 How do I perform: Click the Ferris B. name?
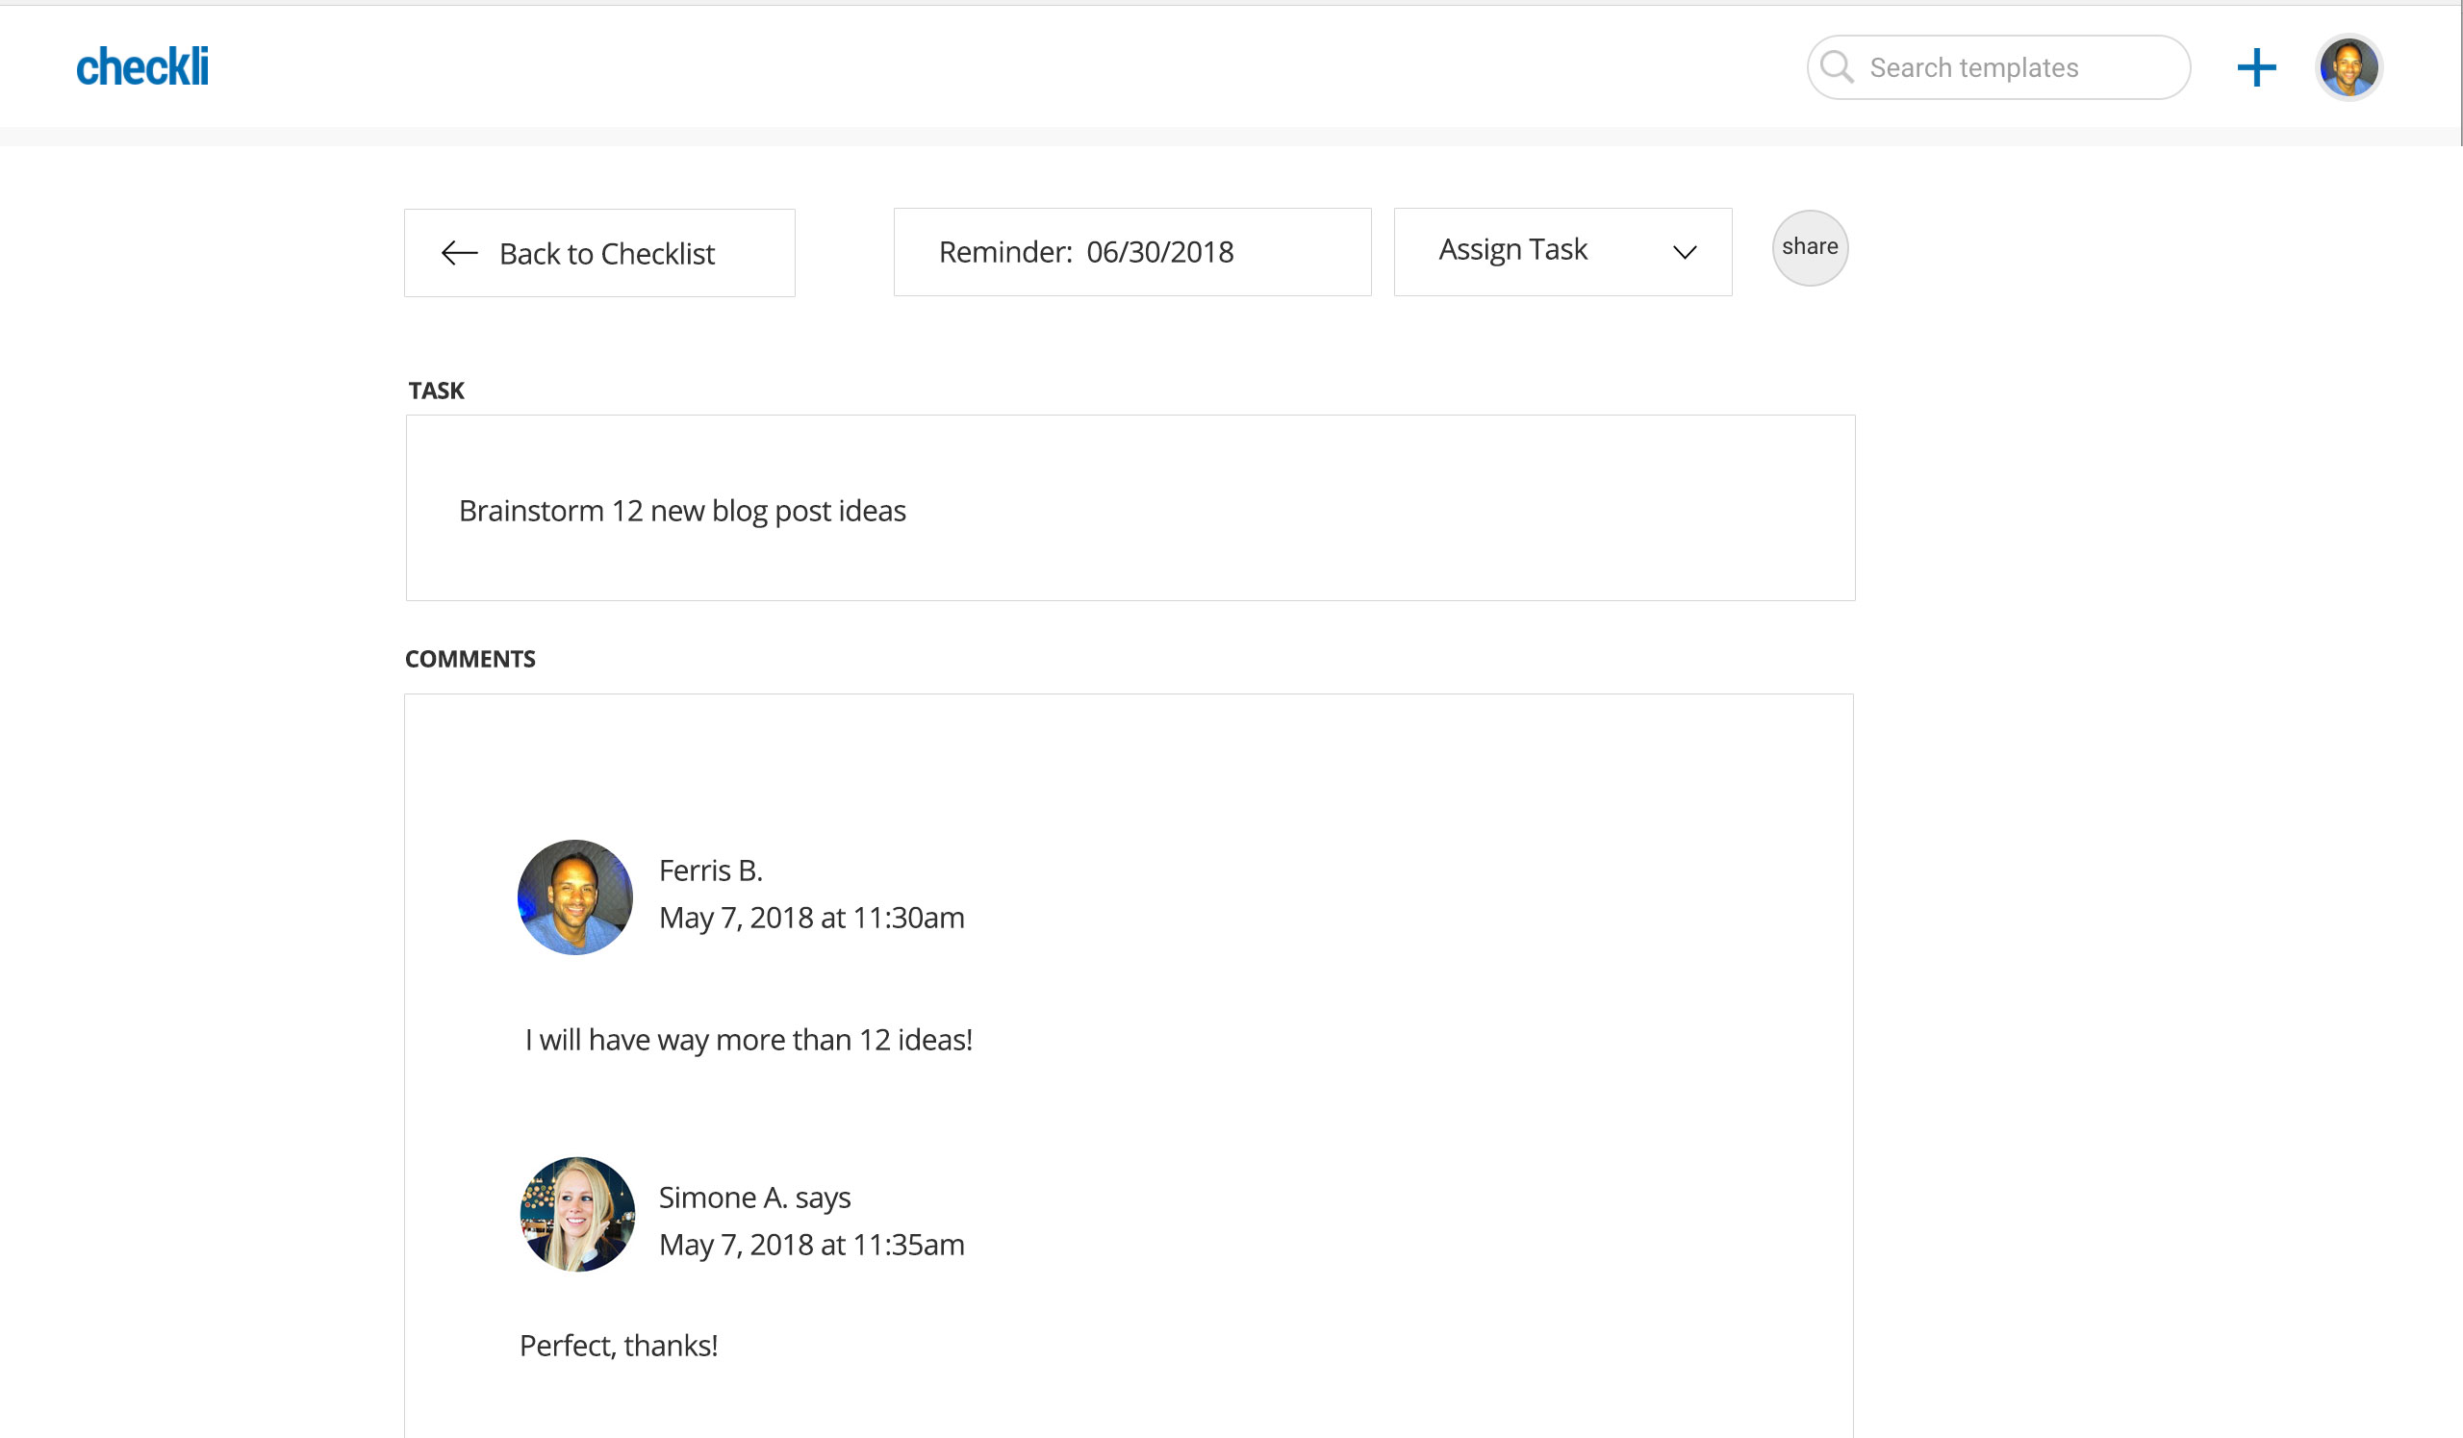[x=711, y=870]
